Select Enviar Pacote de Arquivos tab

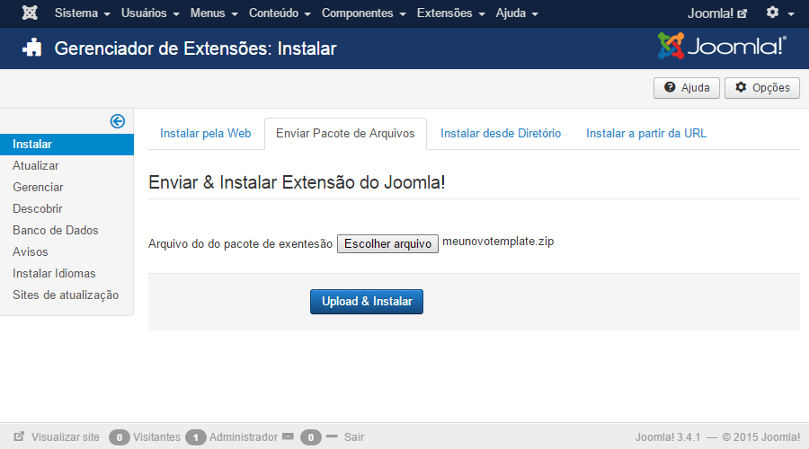pos(345,134)
